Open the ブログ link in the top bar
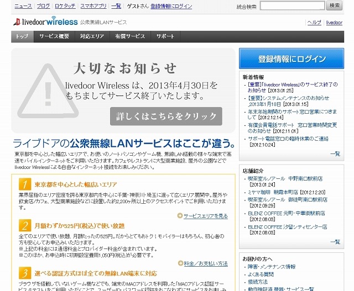This screenshot has width=354, height=291. coord(43,6)
